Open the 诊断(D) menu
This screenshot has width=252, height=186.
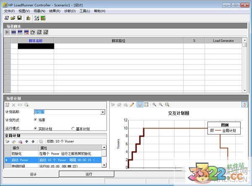[x=70, y=11]
